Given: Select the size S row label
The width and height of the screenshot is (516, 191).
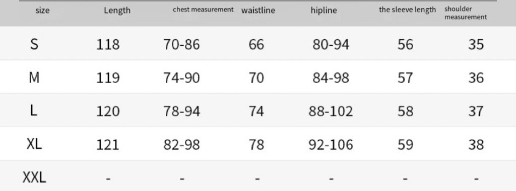Looking at the screenshot, I should pyautogui.click(x=34, y=44).
